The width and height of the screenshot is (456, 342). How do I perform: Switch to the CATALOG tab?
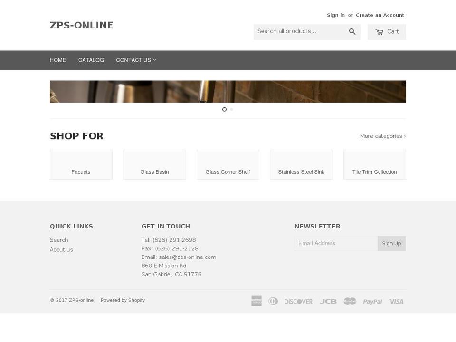click(x=91, y=60)
